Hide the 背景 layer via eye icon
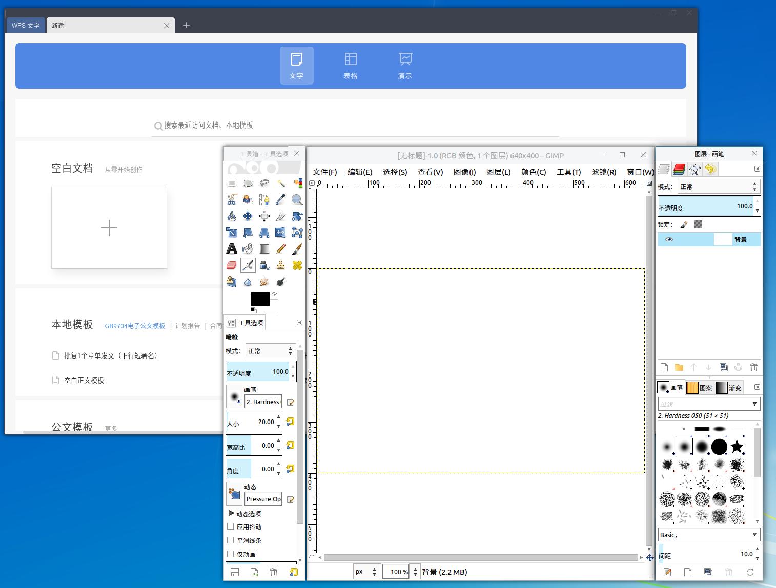Viewport: 776px width, 588px height. click(669, 239)
